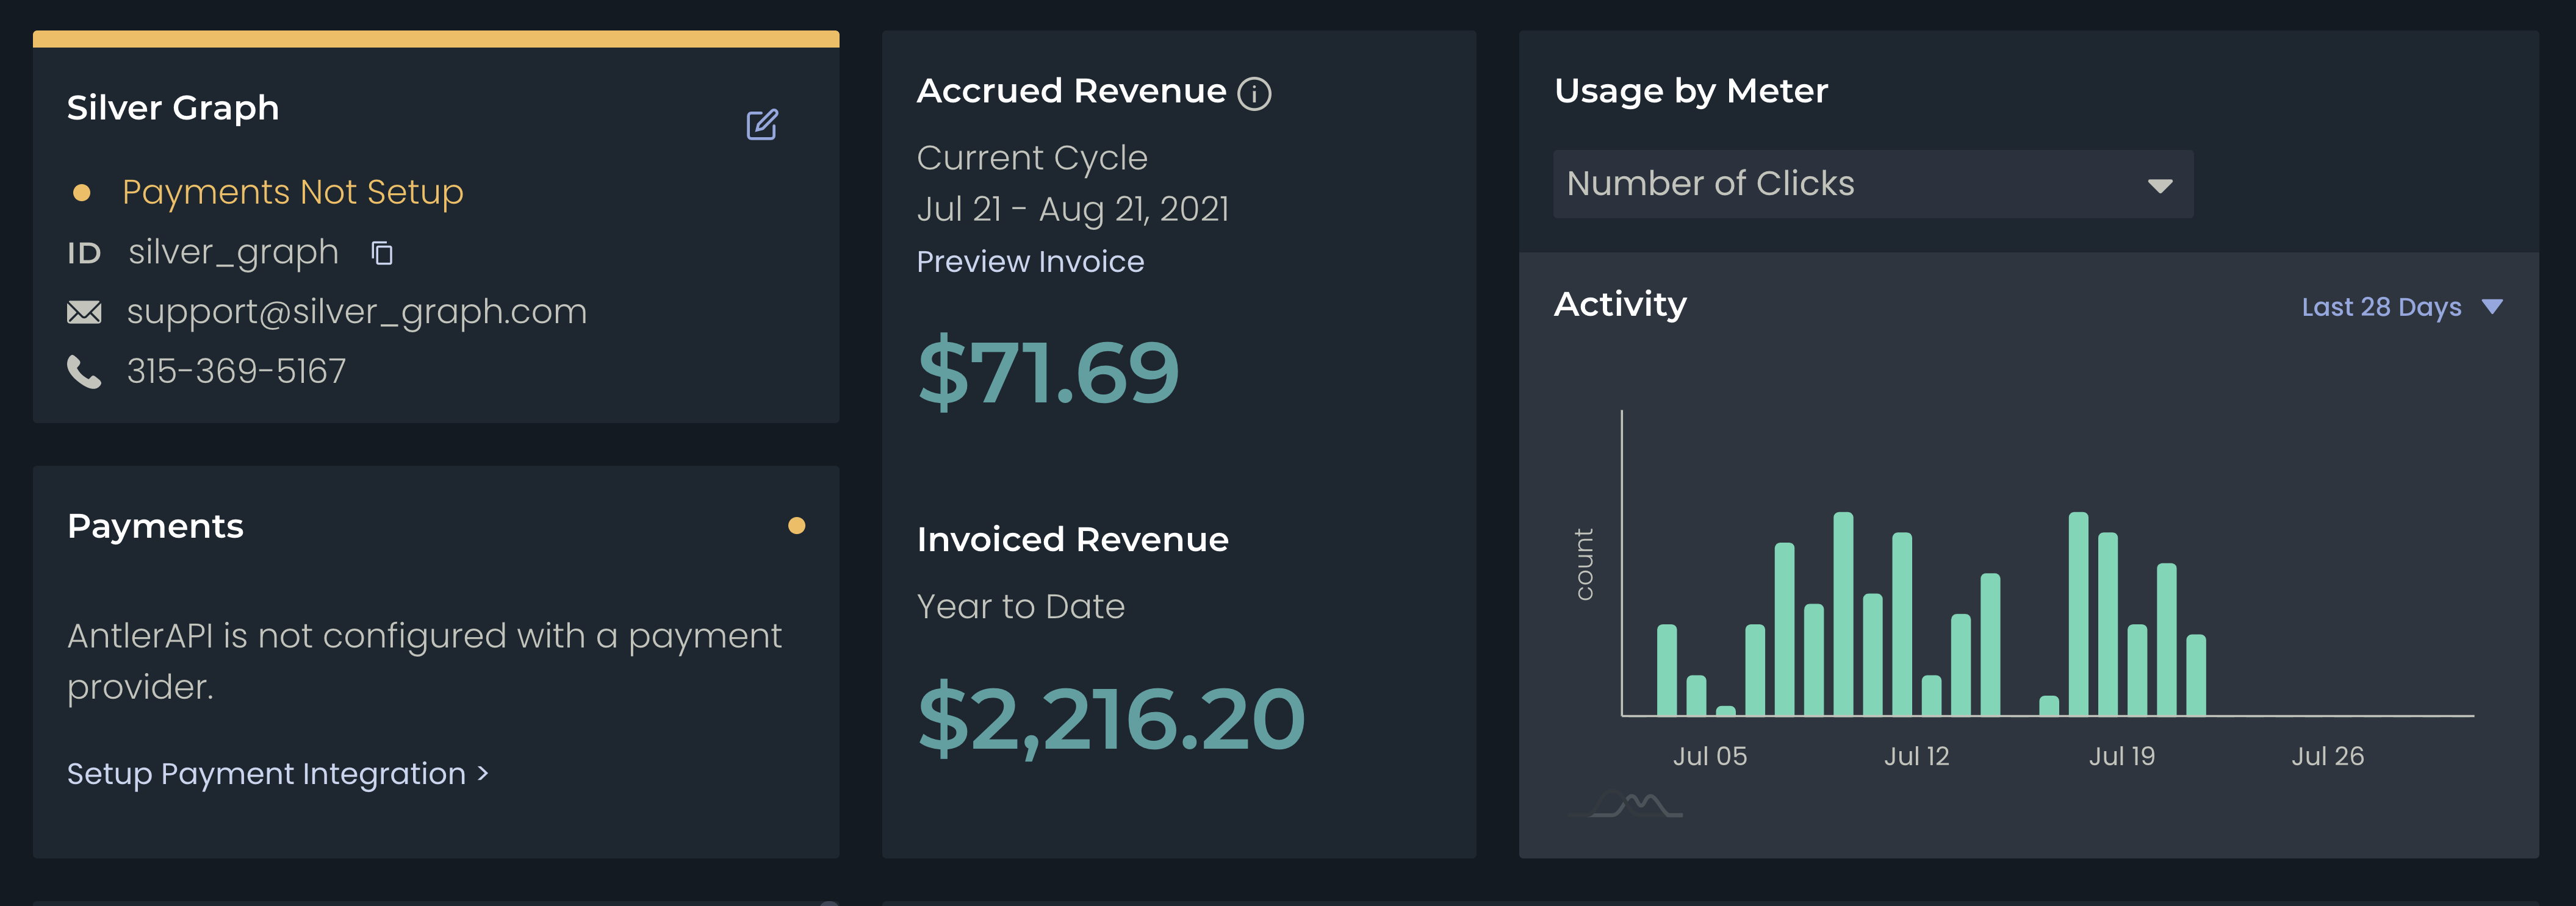This screenshot has height=906, width=2576.
Task: Click the envelope email icon
Action: pyautogui.click(x=84, y=313)
